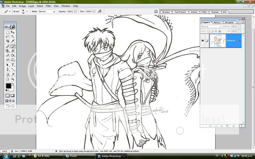The image size is (255, 159).
Task: Expand the Opacity slider arrow in options bar
Action: point(75,11)
